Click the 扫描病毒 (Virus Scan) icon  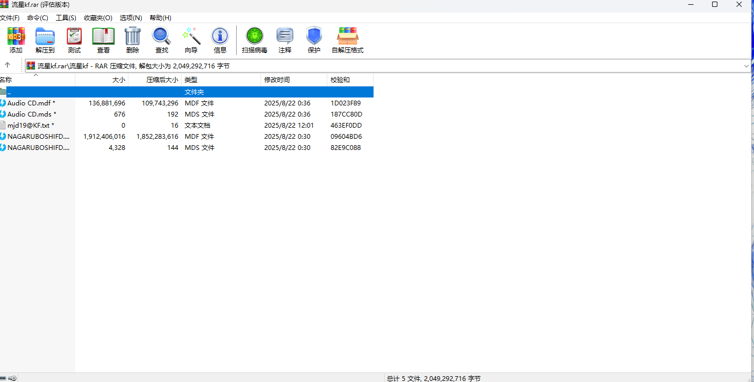(255, 37)
